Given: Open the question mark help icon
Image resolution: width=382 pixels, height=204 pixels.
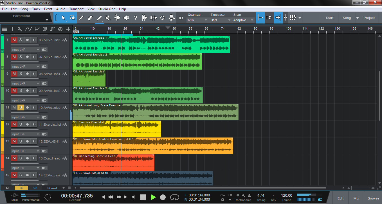Looking at the screenshot, I should (x=136, y=18).
